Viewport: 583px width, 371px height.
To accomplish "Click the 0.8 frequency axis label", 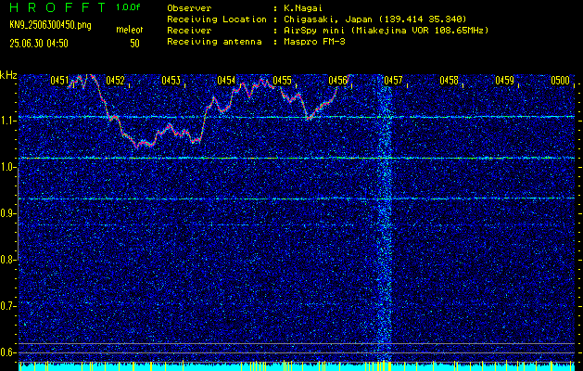I will 7,260.
